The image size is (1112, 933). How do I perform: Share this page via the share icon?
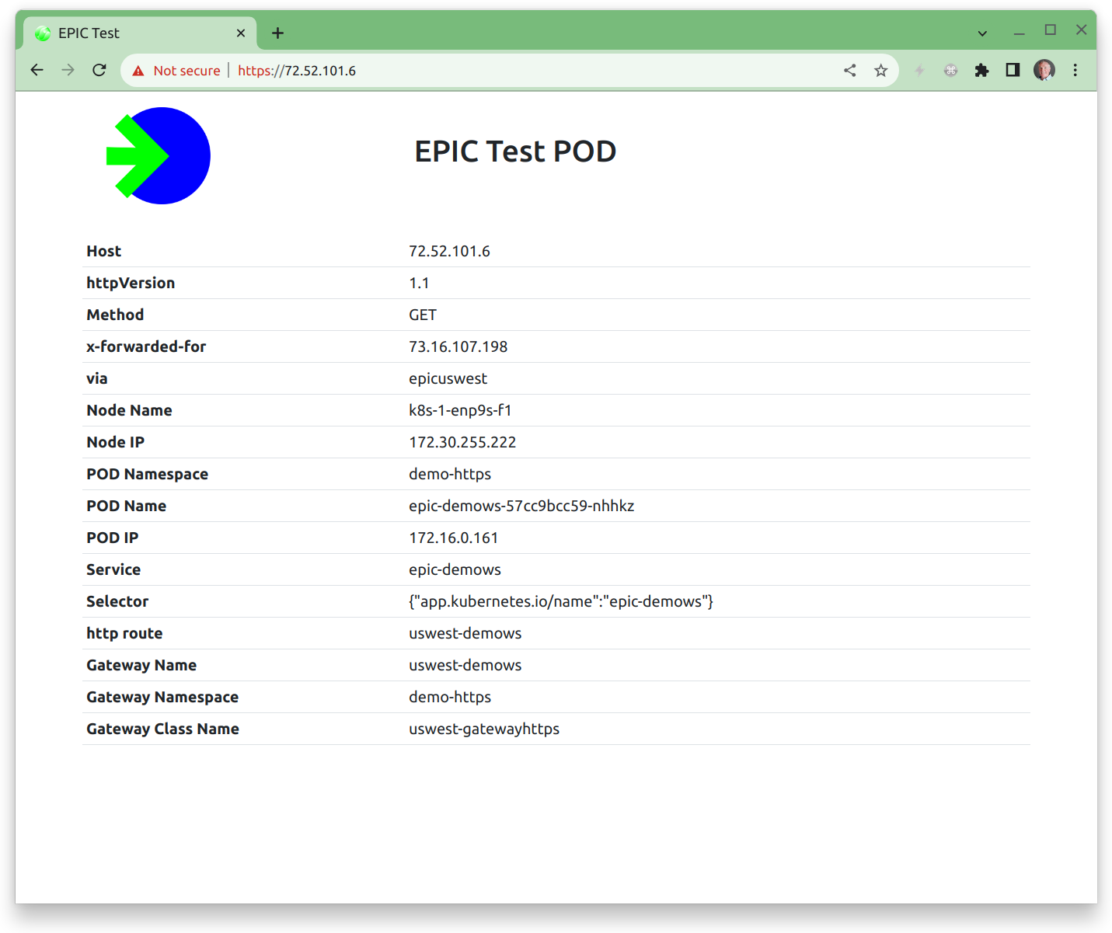coord(850,71)
